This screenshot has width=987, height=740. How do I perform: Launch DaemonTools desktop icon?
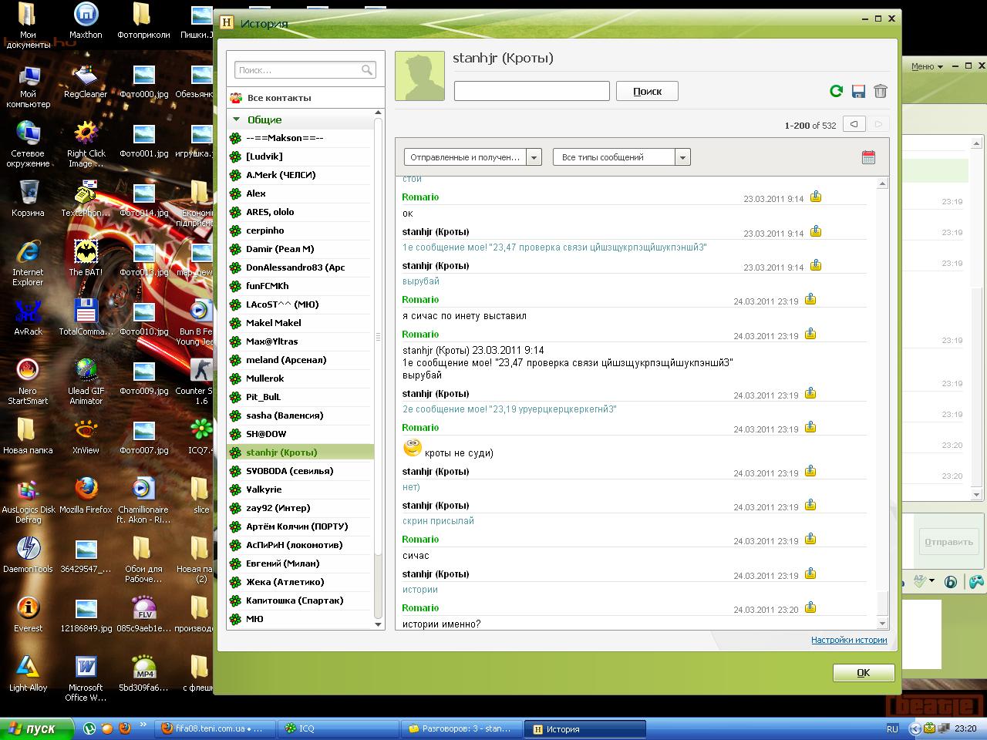[x=28, y=554]
